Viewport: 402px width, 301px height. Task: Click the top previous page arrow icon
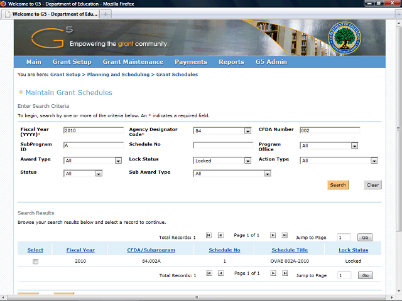(x=220, y=236)
